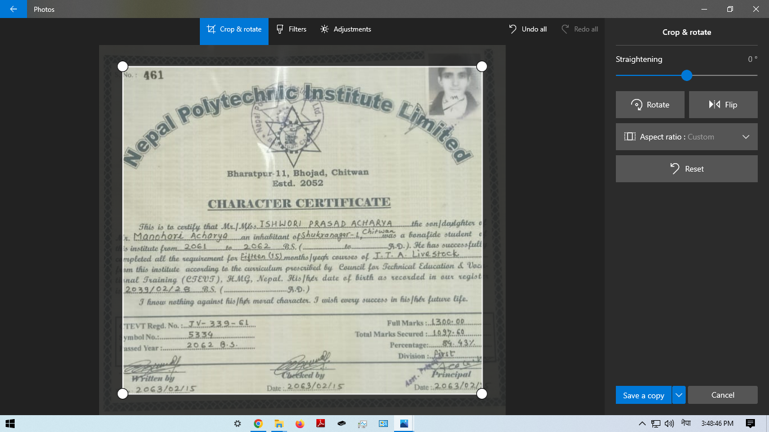Click the bottom-left crop handle
Viewport: 769px width, 432px height.
[x=123, y=394]
